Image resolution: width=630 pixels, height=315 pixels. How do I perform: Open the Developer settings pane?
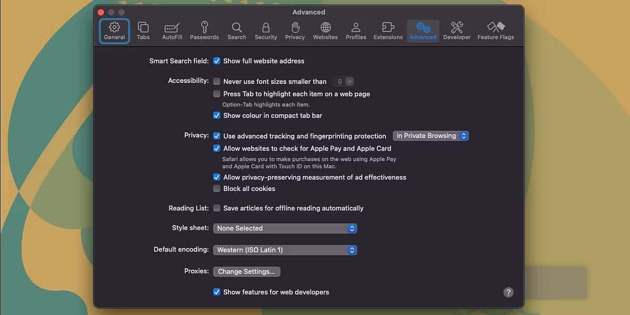pyautogui.click(x=457, y=30)
